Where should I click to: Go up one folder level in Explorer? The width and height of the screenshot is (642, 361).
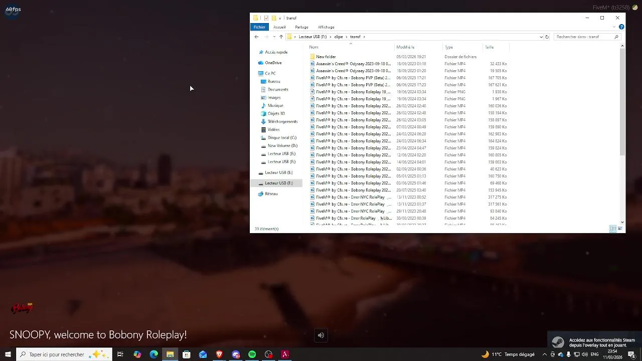pyautogui.click(x=281, y=37)
